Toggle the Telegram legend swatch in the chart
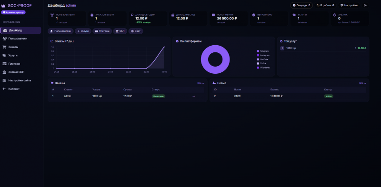The height and width of the screenshot is (187, 381). pos(258,51)
